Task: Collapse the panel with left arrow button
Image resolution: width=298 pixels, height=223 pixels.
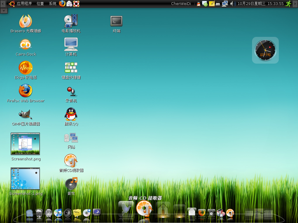Action: pos(3,3)
